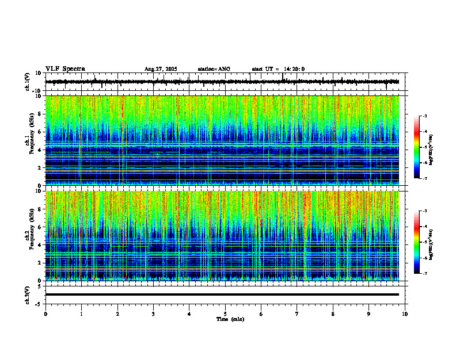456x352 pixels.
Task: Click the "station=ANG" header label
Action: pos(214,69)
